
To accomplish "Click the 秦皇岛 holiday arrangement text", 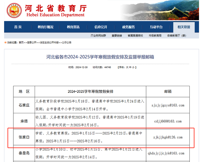I will (x=89, y=153).
